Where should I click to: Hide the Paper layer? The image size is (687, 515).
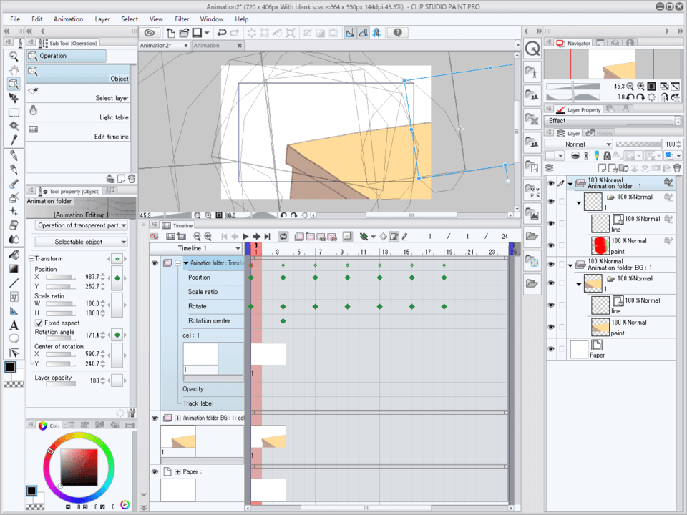[x=551, y=349]
